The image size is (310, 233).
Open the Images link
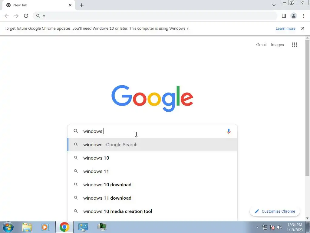pos(277,45)
